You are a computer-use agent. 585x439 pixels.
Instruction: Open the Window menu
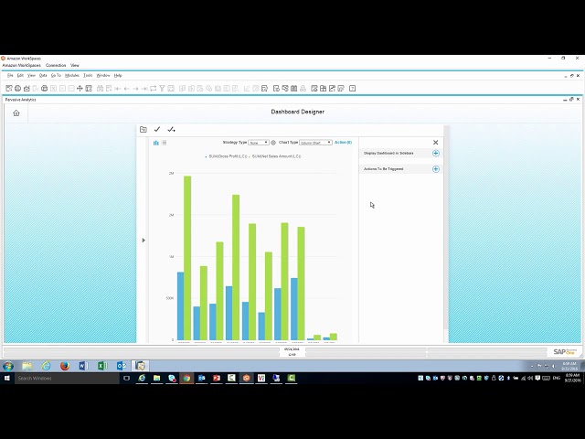(x=103, y=75)
